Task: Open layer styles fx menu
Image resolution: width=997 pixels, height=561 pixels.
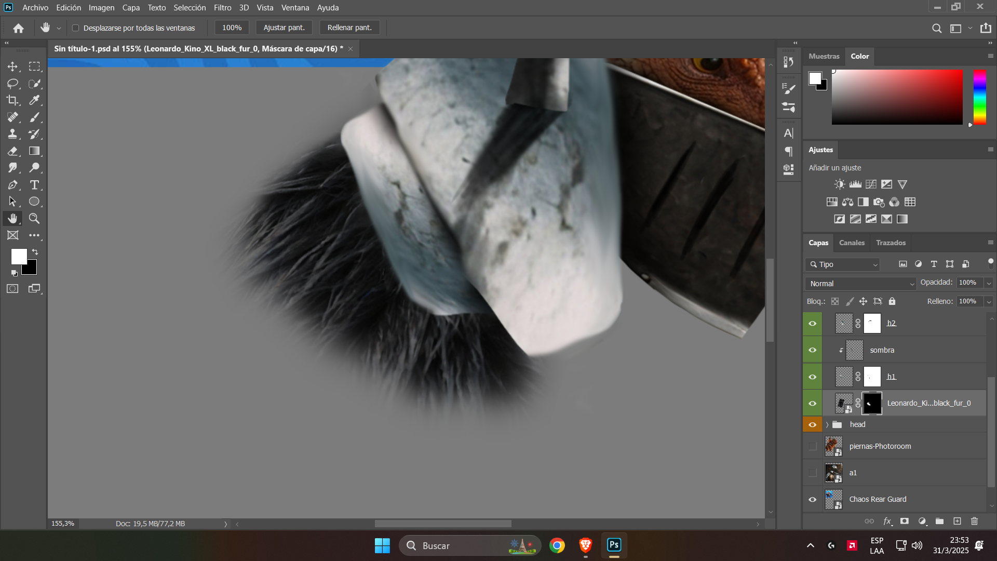Action: coord(887,521)
